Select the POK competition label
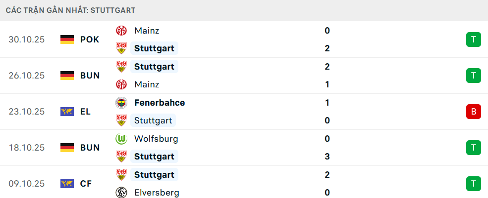This screenshot has width=488, height=198. tap(90, 40)
